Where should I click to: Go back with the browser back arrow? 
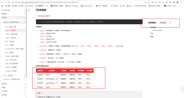2,2
